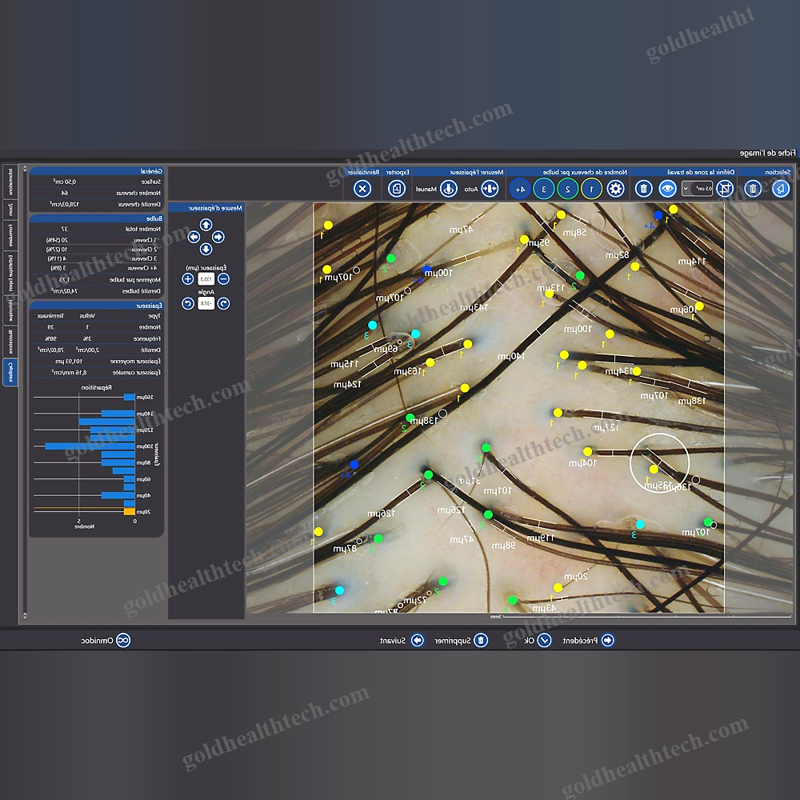The width and height of the screenshot is (800, 800).
Task: Select the cyan 3-hairs-per-bulb marker button
Action: 543,189
